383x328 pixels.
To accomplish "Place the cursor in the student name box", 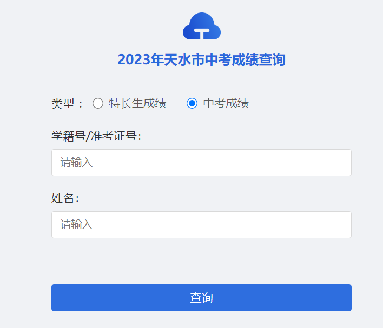I will [x=201, y=225].
